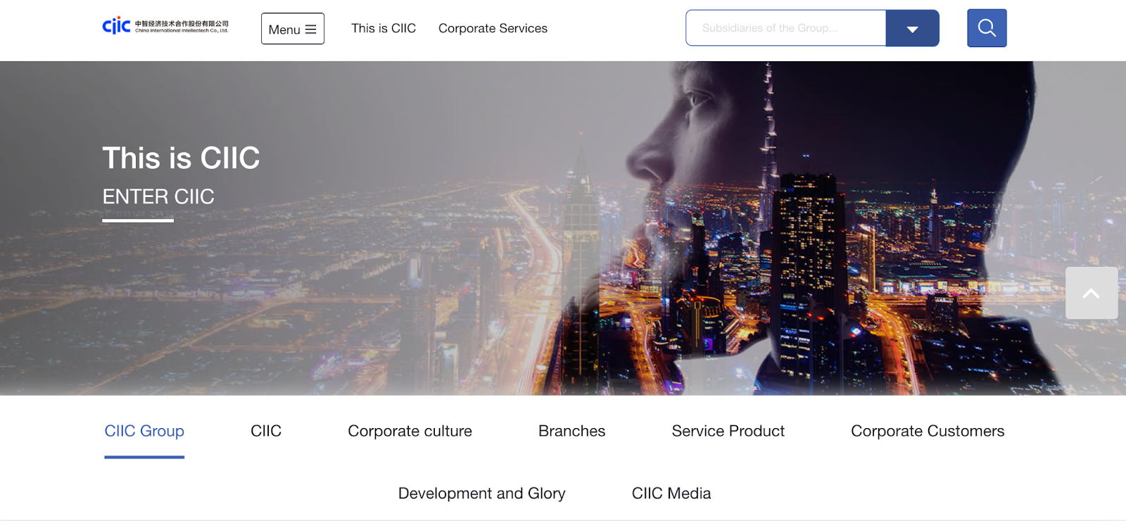Click the This is CIIC banner heading
This screenshot has width=1126, height=521.
click(181, 158)
